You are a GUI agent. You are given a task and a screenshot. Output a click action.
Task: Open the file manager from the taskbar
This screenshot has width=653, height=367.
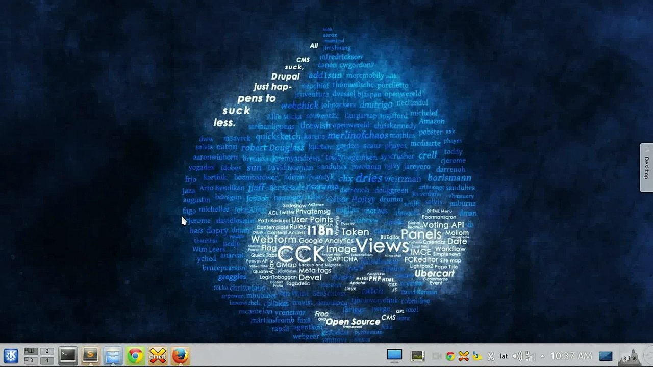(x=112, y=355)
